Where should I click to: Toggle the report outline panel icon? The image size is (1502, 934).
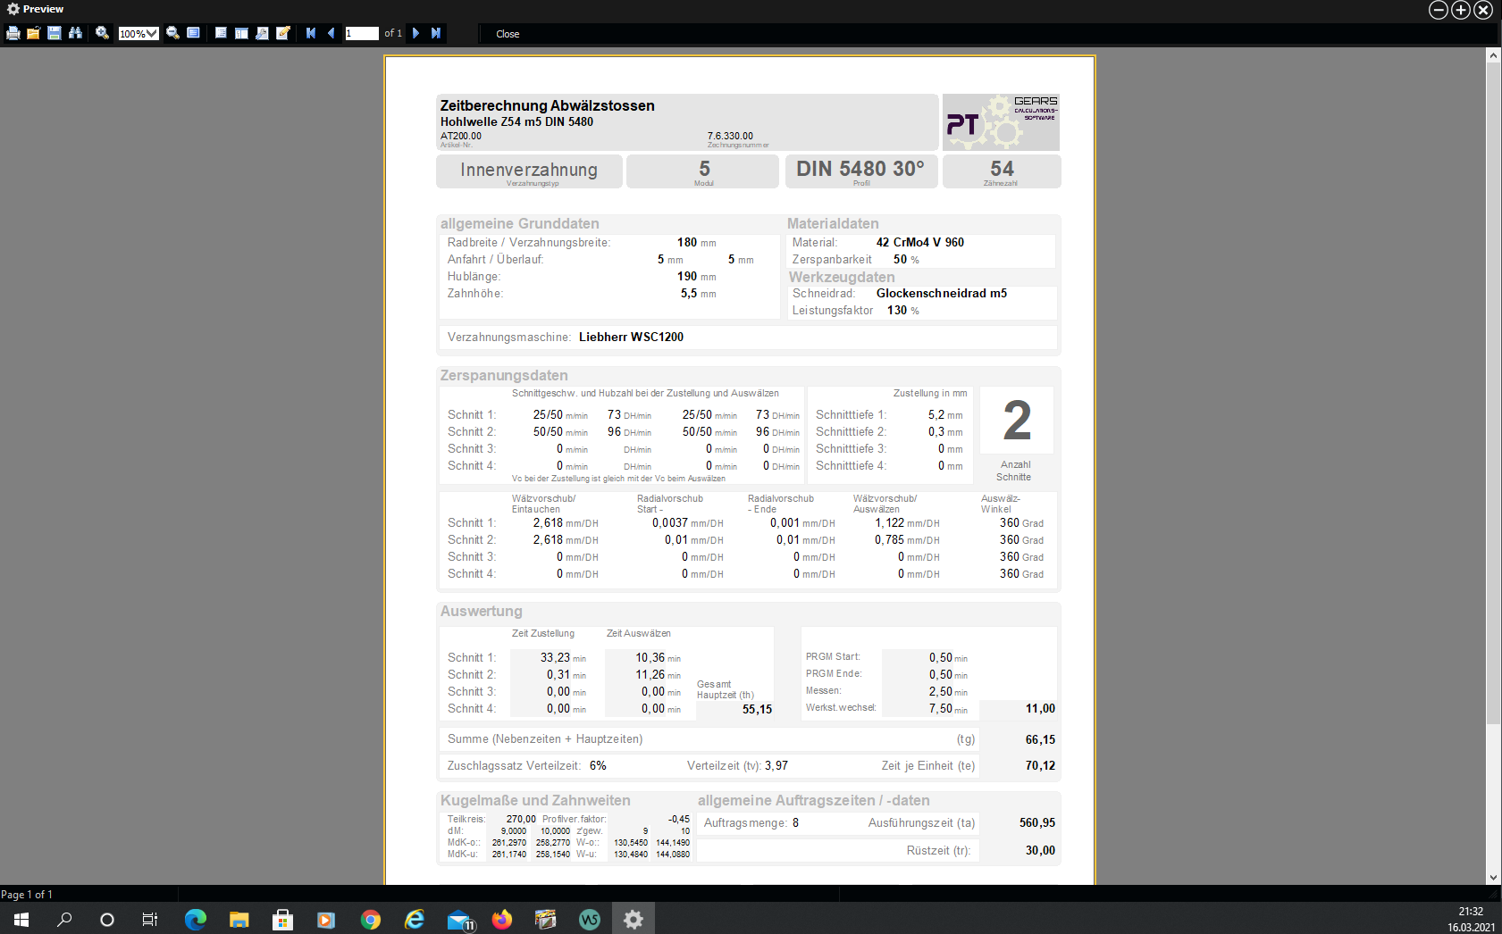point(221,33)
